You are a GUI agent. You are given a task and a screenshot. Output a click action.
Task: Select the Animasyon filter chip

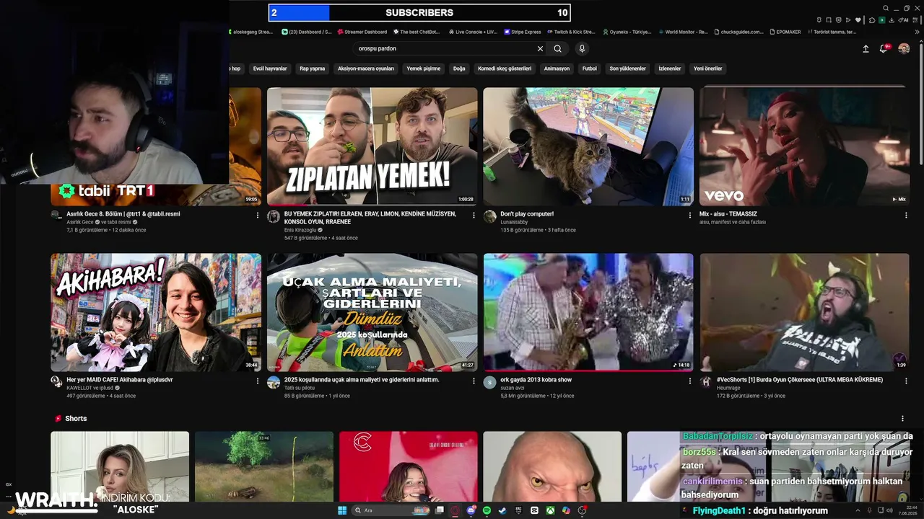[x=557, y=68]
